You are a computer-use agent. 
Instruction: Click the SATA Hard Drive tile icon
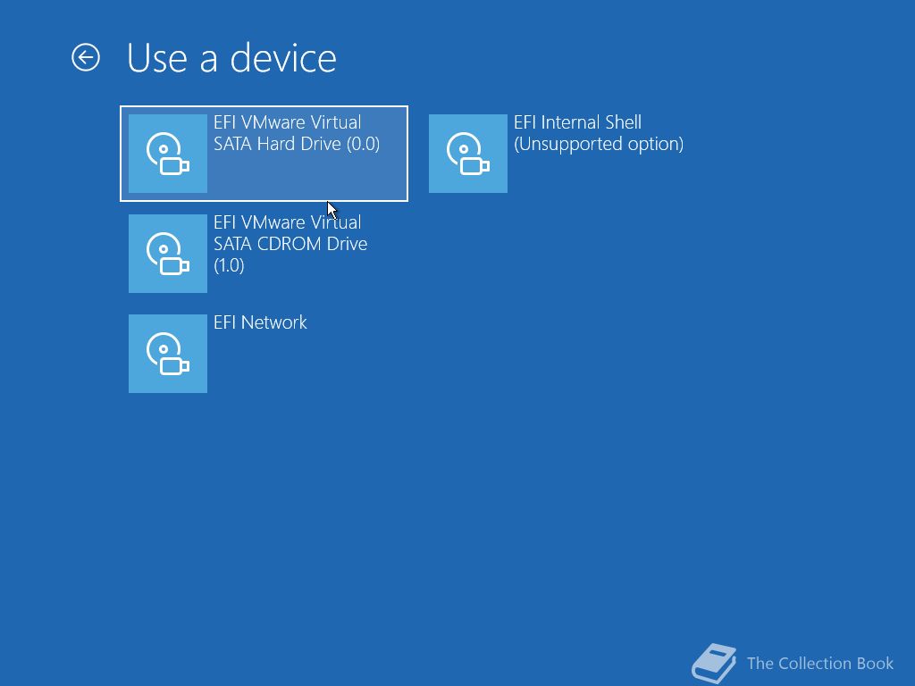168,154
